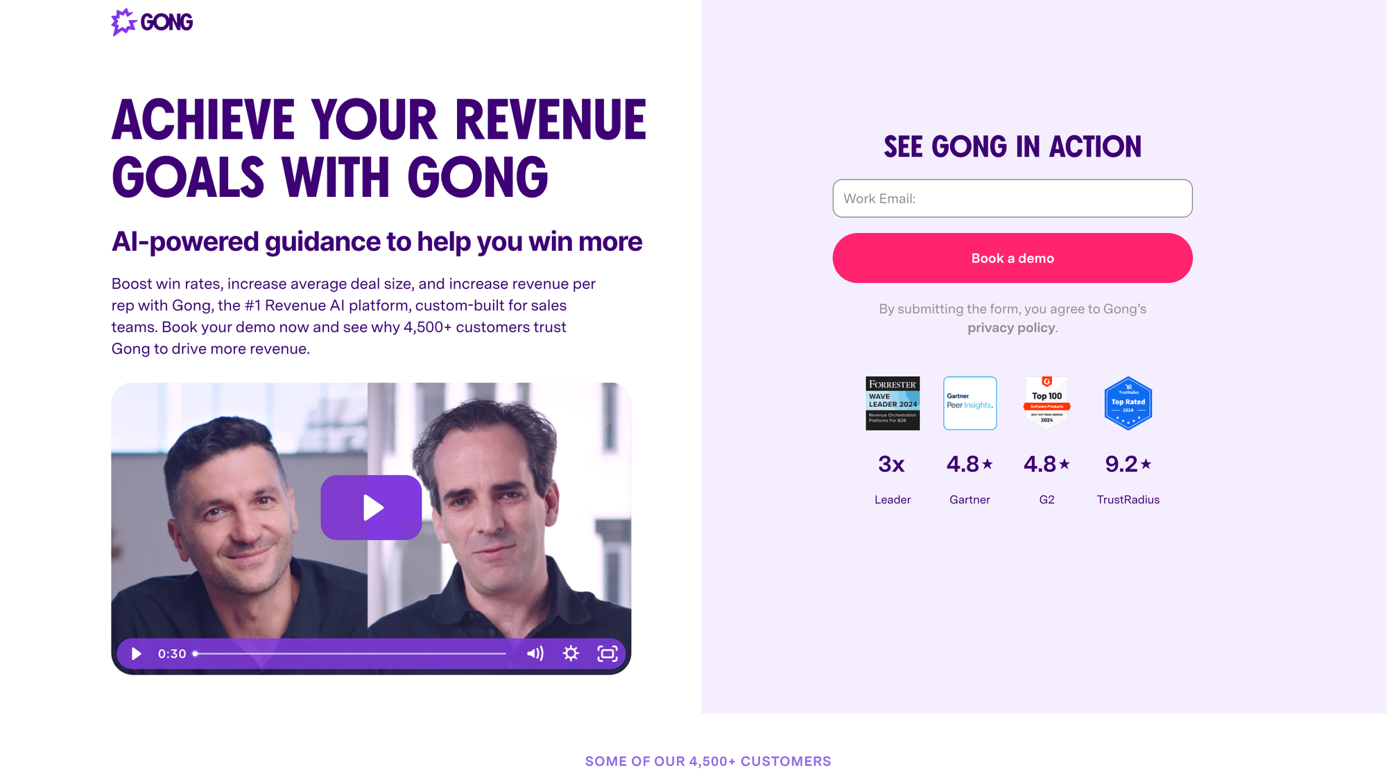Click the 3x Leader statistic
The height and width of the screenshot is (775, 1387).
click(892, 464)
